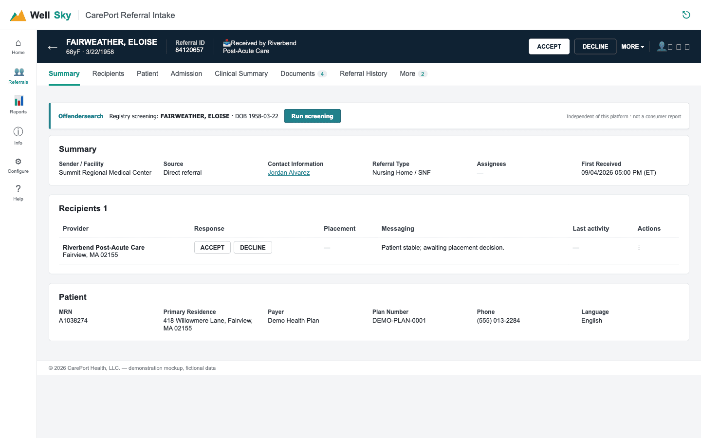Click CarePort Referral Intake title
Viewport: 701px width, 438px height.
[130, 15]
